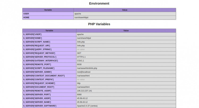The width and height of the screenshot is (199, 108).
Task: Click the 8030 remote port value
Action: coord(79,64)
